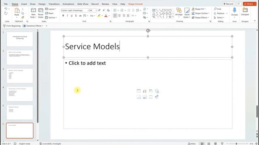The height and width of the screenshot is (145, 259).
Task: Click the Reuse Slides icon
Action: [x=40, y=10]
